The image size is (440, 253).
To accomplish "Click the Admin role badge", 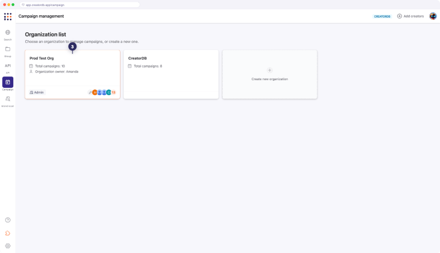I will (x=37, y=92).
